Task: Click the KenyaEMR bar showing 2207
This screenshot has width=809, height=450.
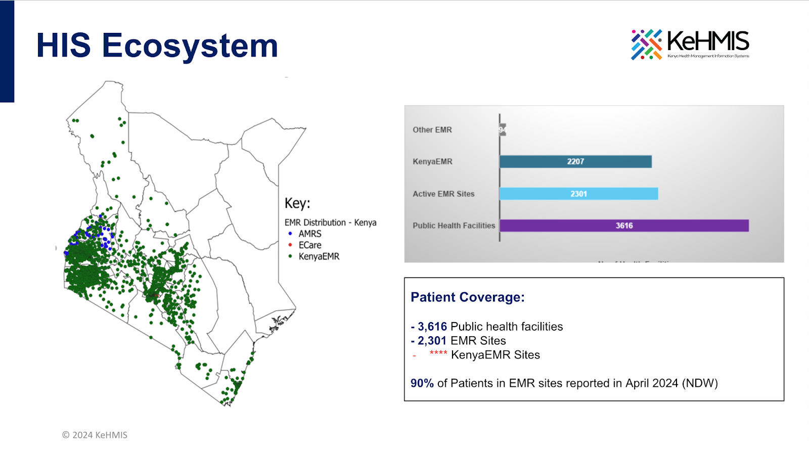Action: point(575,161)
